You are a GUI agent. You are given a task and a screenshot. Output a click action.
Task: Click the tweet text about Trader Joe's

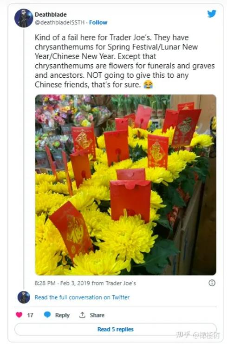tap(125, 61)
